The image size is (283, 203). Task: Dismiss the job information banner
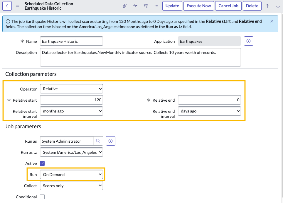click(272, 21)
